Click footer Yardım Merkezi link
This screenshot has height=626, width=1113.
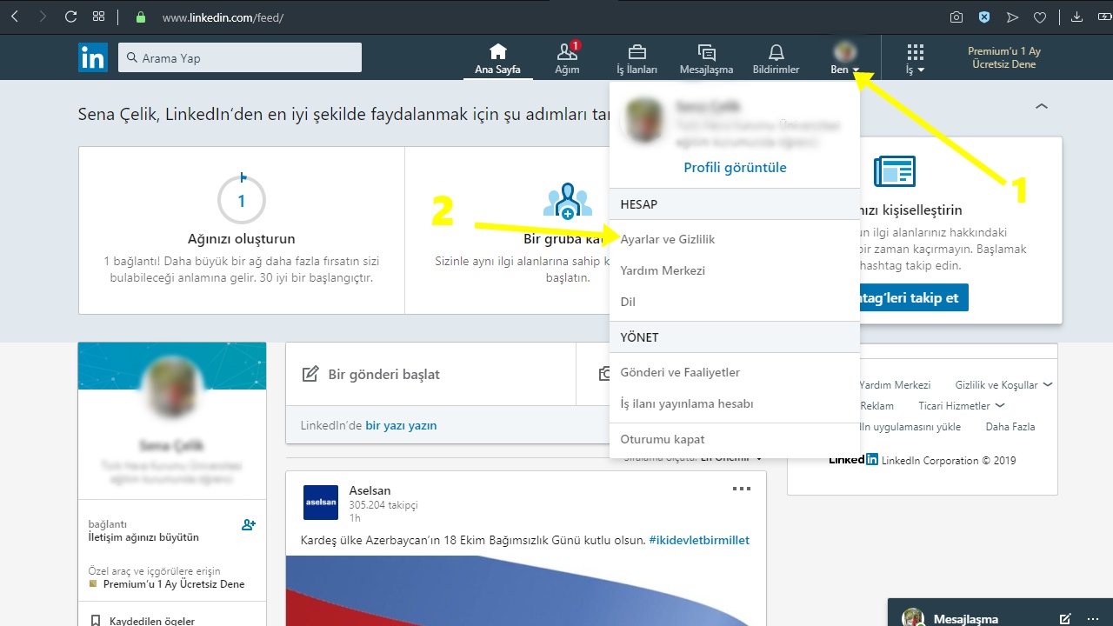[x=895, y=384]
